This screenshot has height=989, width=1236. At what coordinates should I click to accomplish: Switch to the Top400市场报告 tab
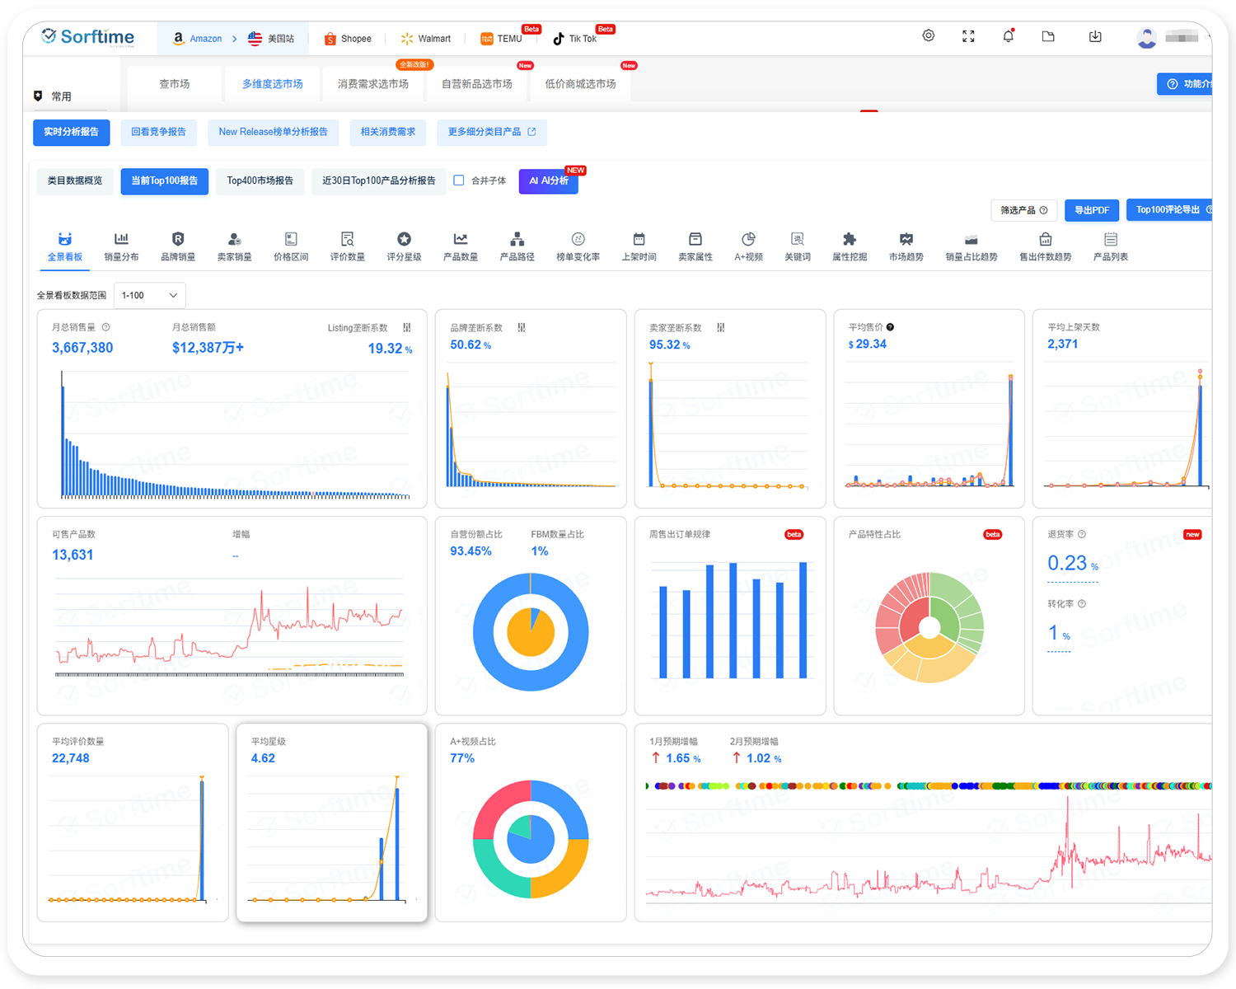(x=260, y=181)
